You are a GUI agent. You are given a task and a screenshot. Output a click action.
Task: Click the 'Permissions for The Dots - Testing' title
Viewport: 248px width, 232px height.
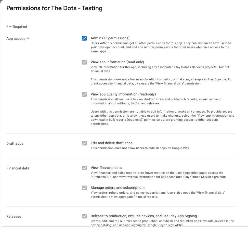54,8
